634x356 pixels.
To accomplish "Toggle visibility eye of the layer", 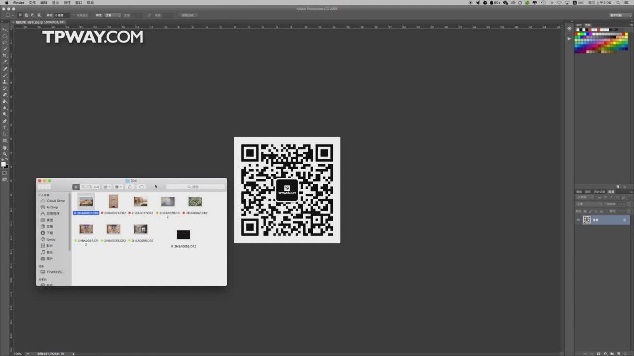I will (x=578, y=220).
